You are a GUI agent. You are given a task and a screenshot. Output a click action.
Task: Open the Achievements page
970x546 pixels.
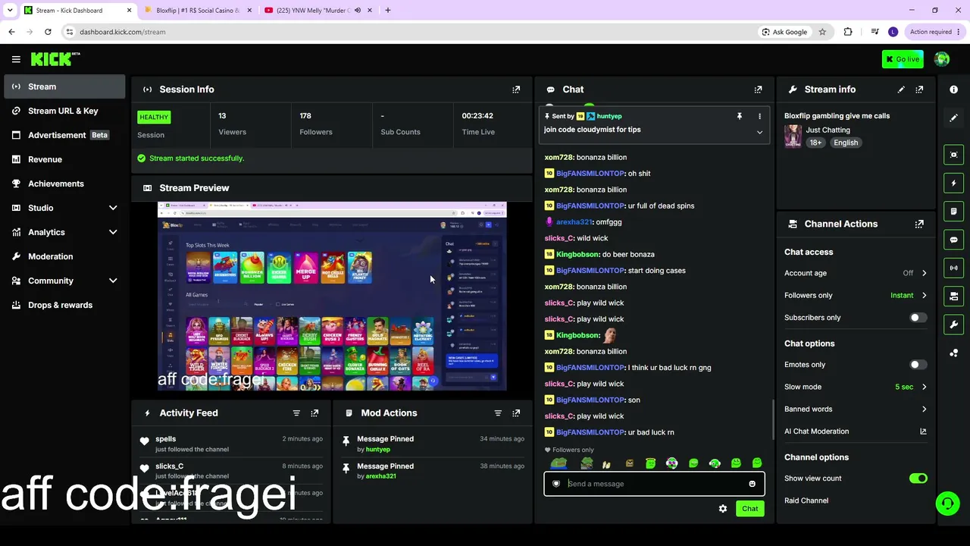coord(64,184)
